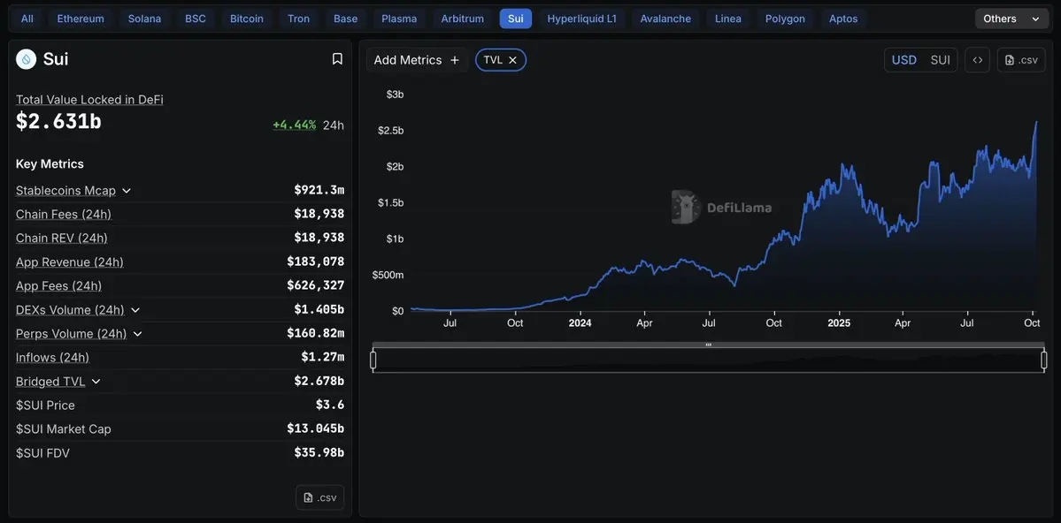This screenshot has width=1061, height=523.
Task: Click the right range slider handle
Action: [1044, 360]
